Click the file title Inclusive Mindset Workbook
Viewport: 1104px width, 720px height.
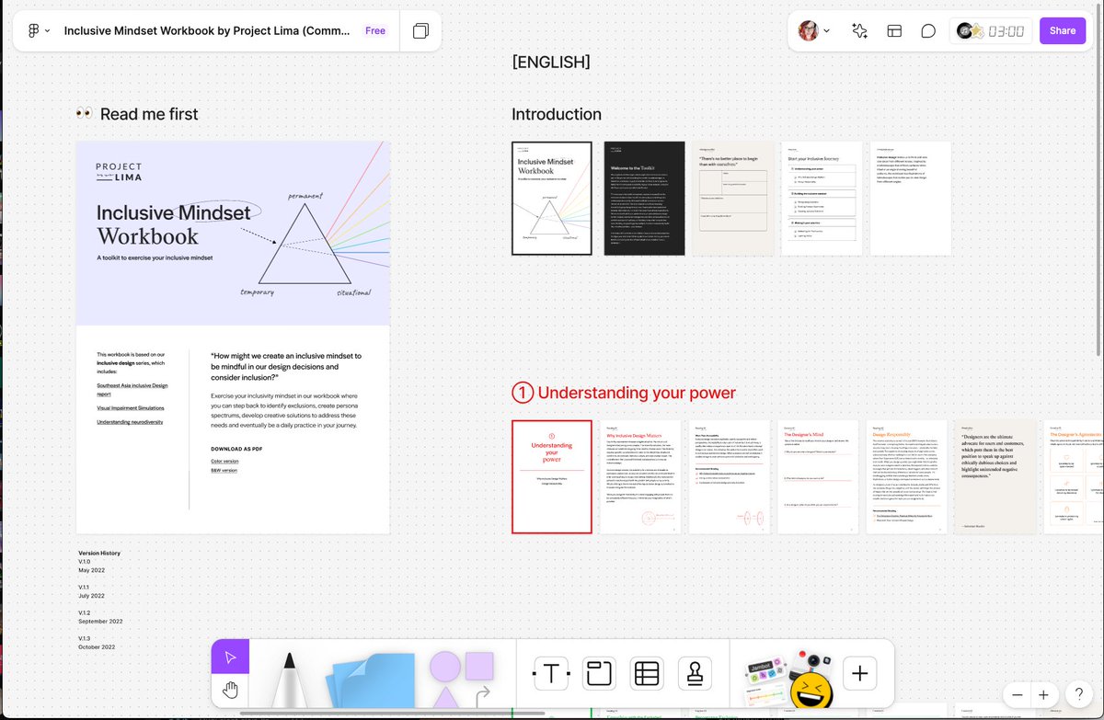point(207,30)
